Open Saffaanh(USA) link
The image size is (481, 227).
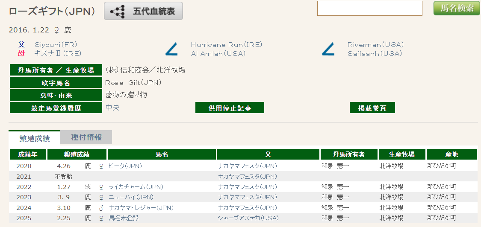375,53
